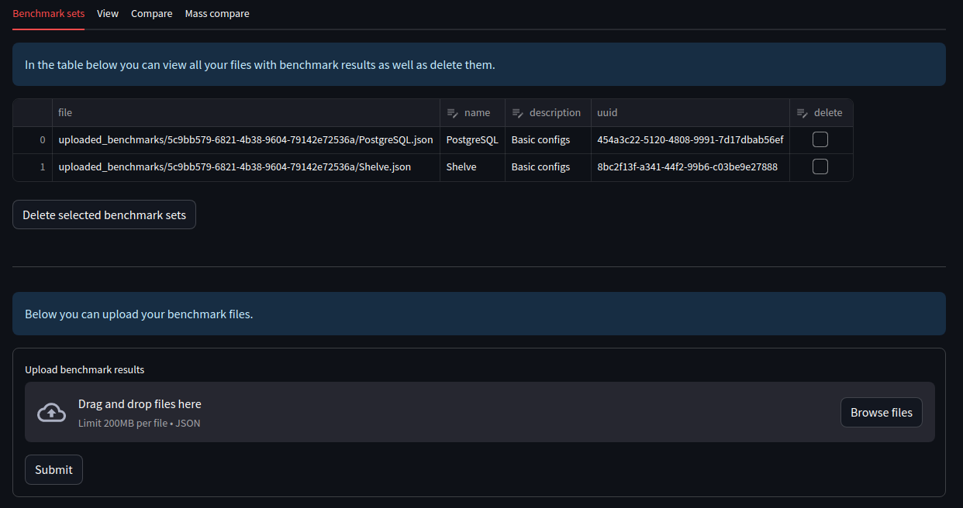Click the uuid column header
The width and height of the screenshot is (963, 508).
click(x=607, y=112)
